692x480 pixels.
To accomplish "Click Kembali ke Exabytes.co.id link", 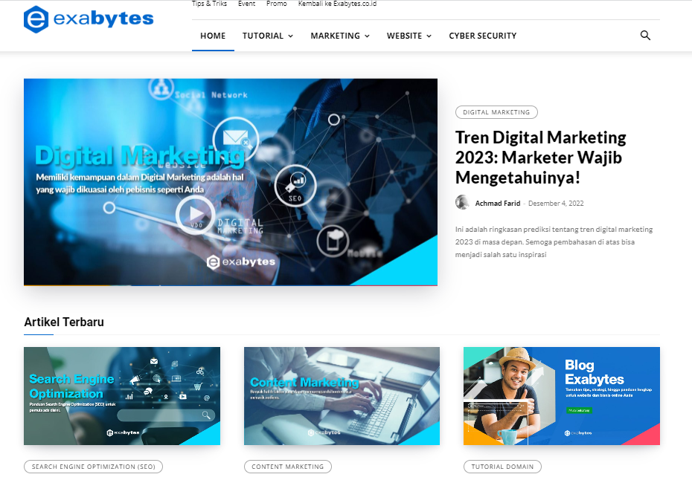I will pos(337,4).
